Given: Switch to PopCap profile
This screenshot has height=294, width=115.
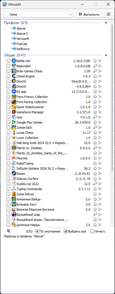Looking at the screenshot, I should 22,44.
